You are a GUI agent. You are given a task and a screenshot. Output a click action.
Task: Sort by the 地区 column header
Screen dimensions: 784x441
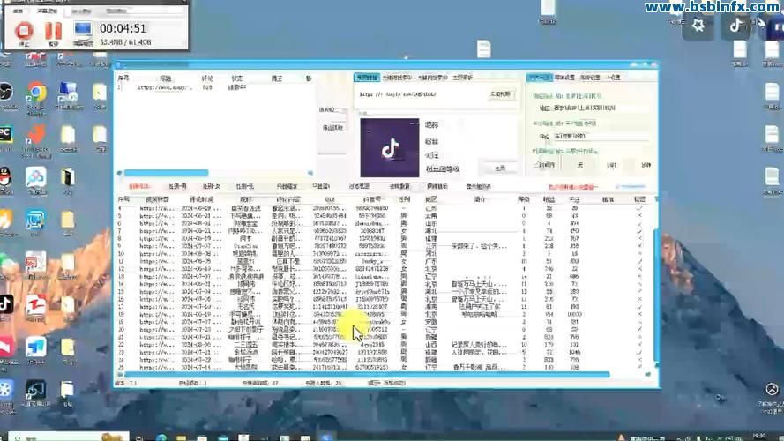pos(431,199)
